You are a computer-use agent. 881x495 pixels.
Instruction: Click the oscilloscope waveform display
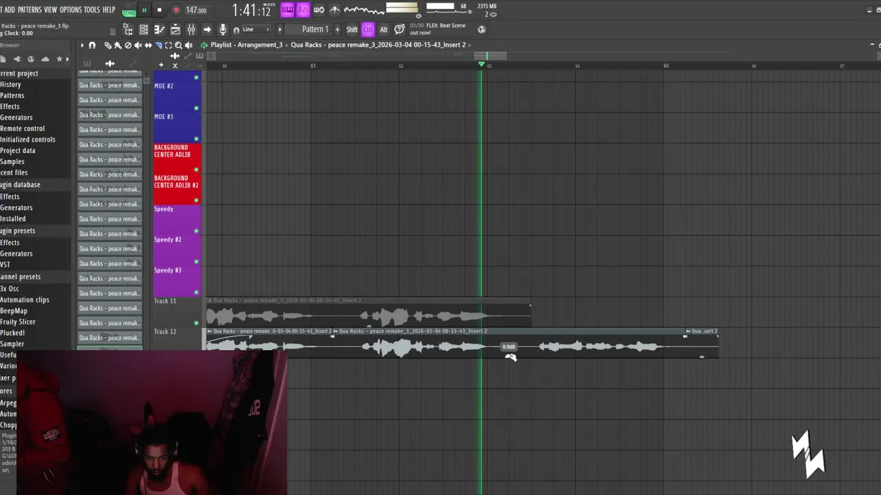[363, 10]
